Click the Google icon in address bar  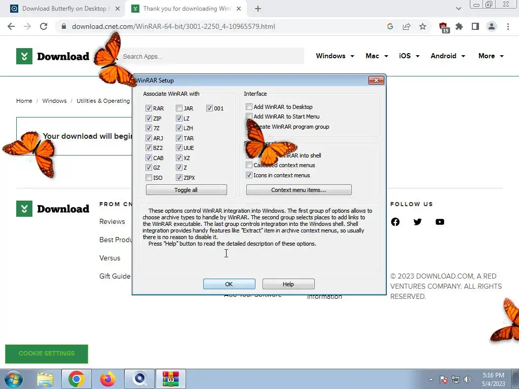390,26
